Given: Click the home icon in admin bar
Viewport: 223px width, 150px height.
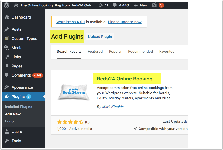Looking at the screenshot, I should coord(16,5).
